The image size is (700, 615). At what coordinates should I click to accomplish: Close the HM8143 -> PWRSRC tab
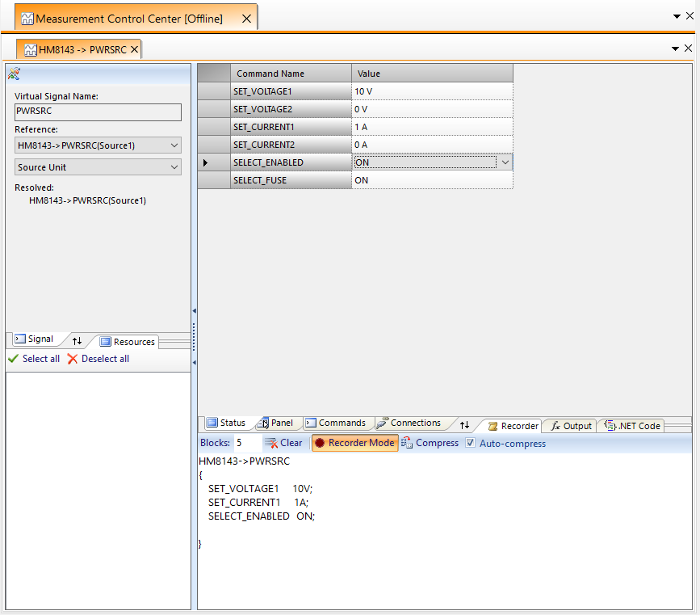[x=134, y=49]
